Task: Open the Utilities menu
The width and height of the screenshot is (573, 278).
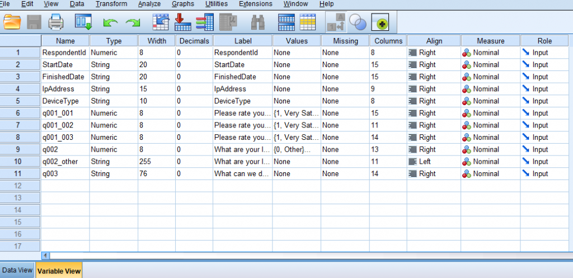Action: (217, 4)
